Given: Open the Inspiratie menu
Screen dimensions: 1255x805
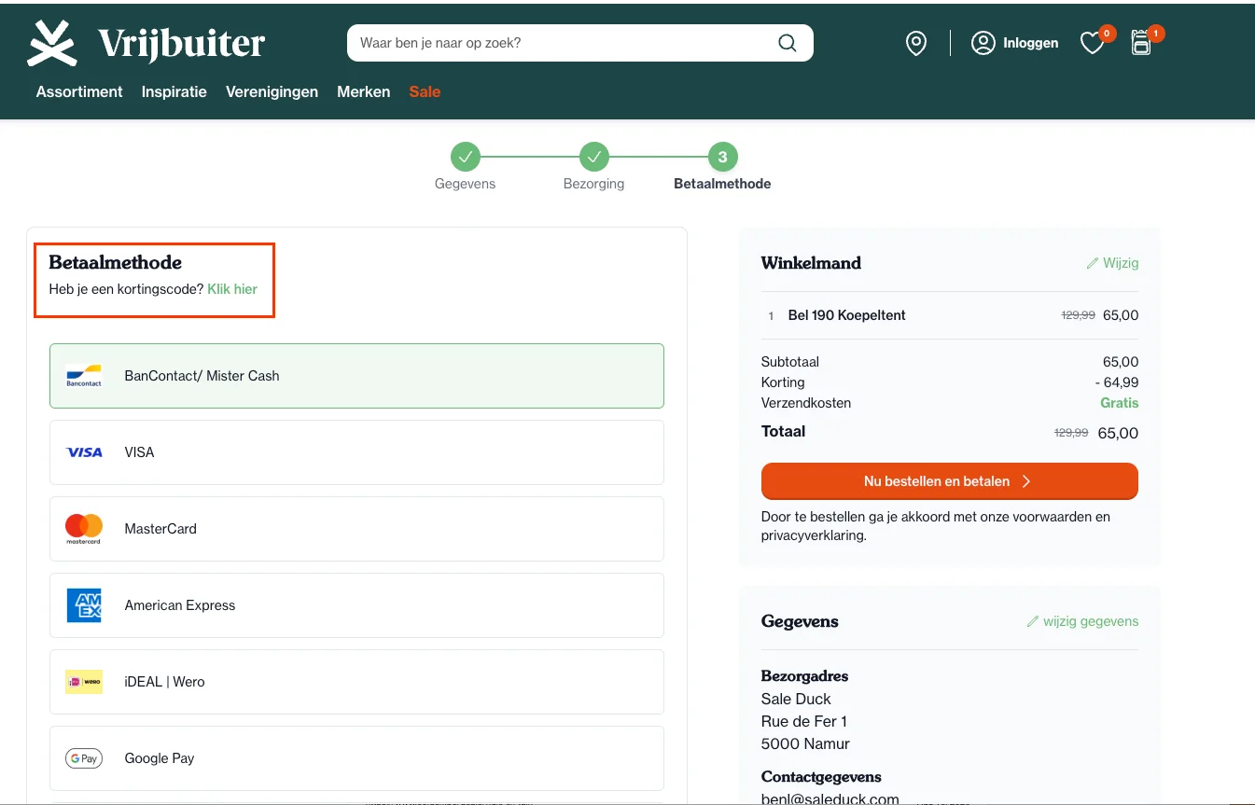Looking at the screenshot, I should 174,91.
